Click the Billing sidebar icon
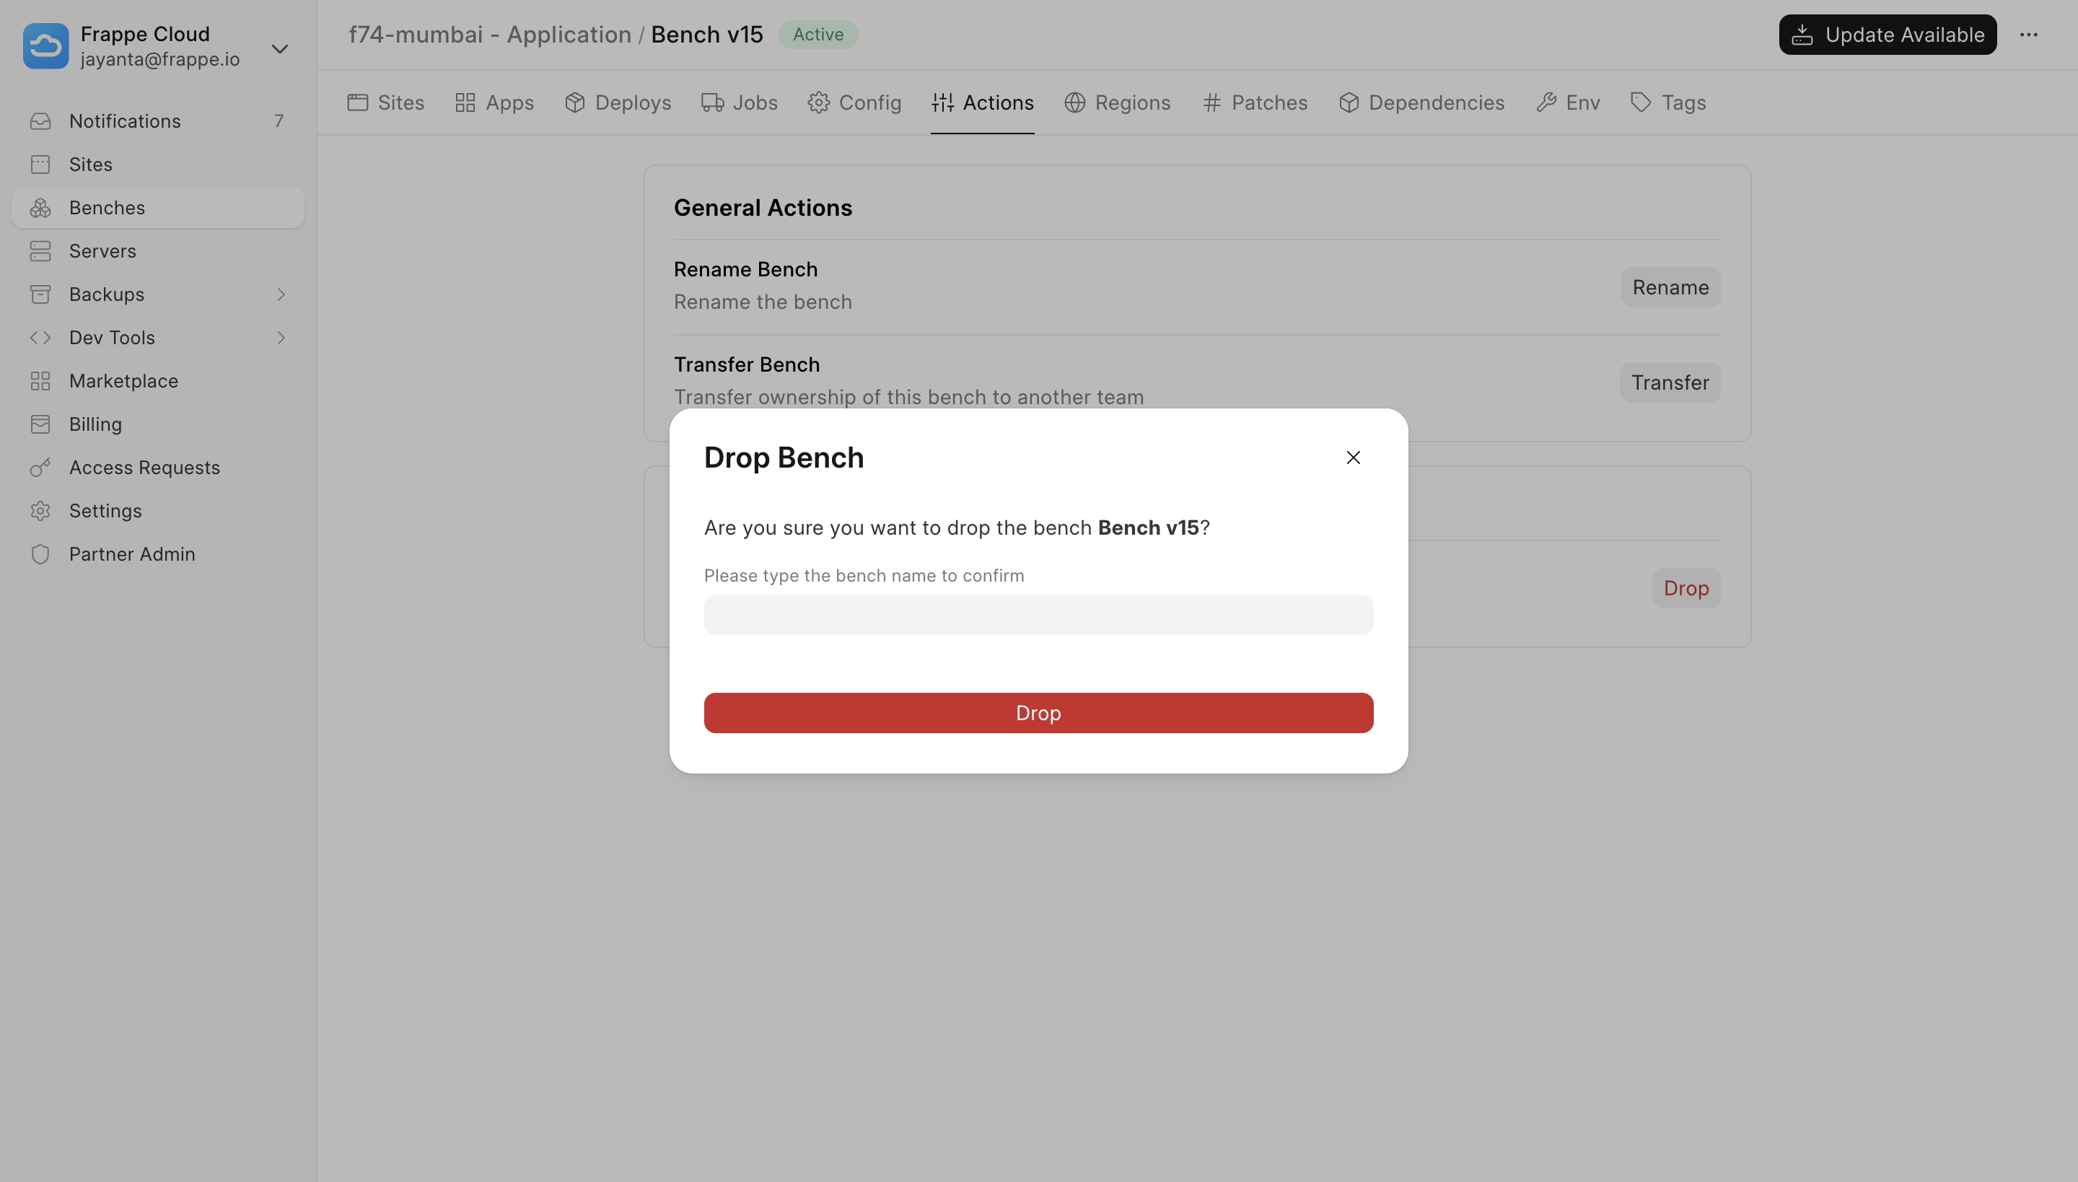 [x=40, y=424]
